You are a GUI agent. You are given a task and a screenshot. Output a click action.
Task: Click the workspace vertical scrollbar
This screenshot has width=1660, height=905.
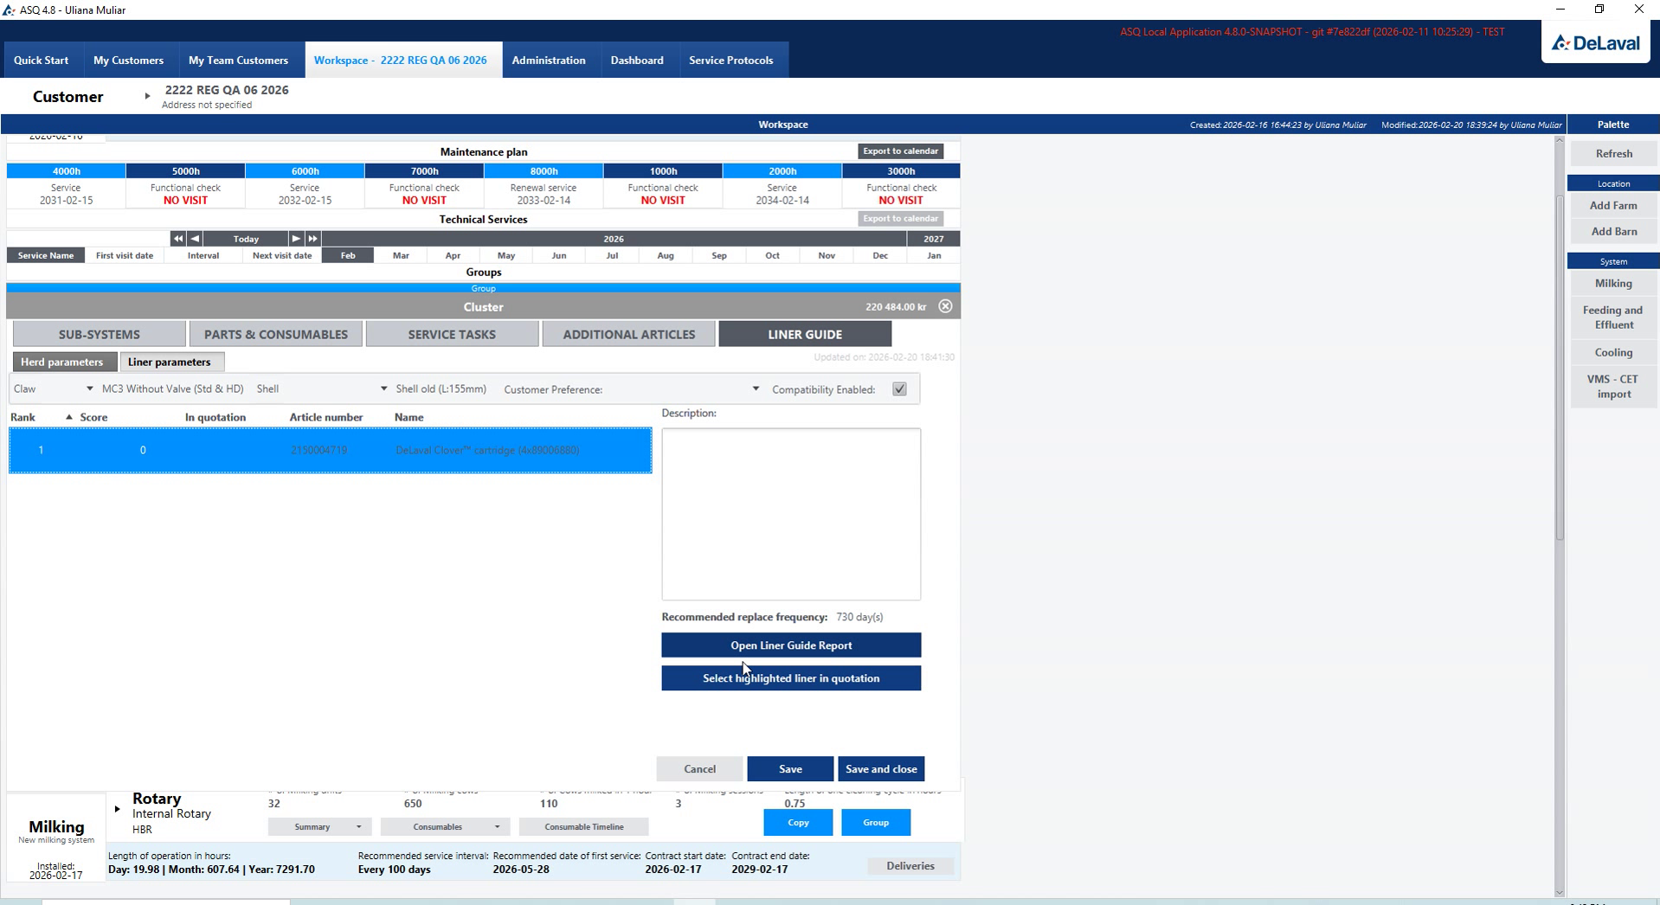point(1560,368)
